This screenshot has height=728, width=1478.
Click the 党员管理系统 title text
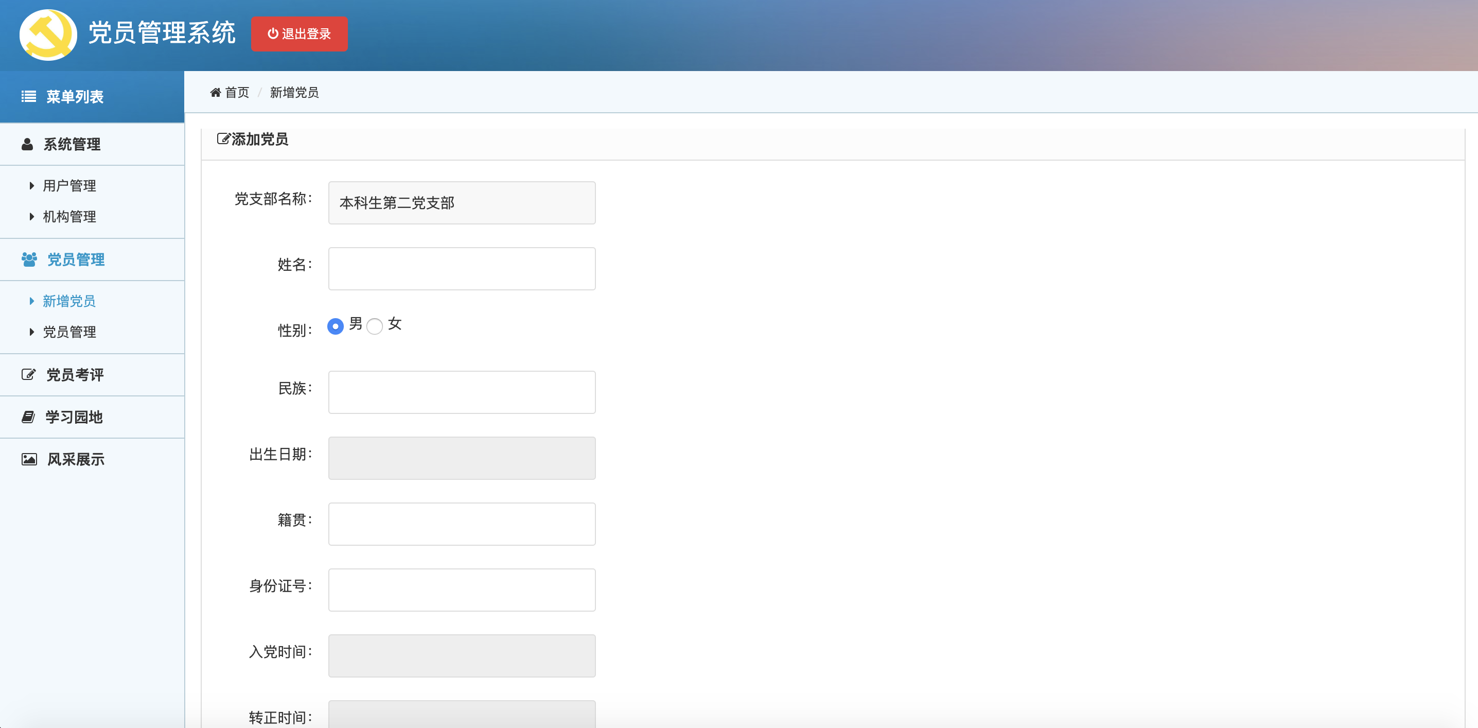point(162,33)
